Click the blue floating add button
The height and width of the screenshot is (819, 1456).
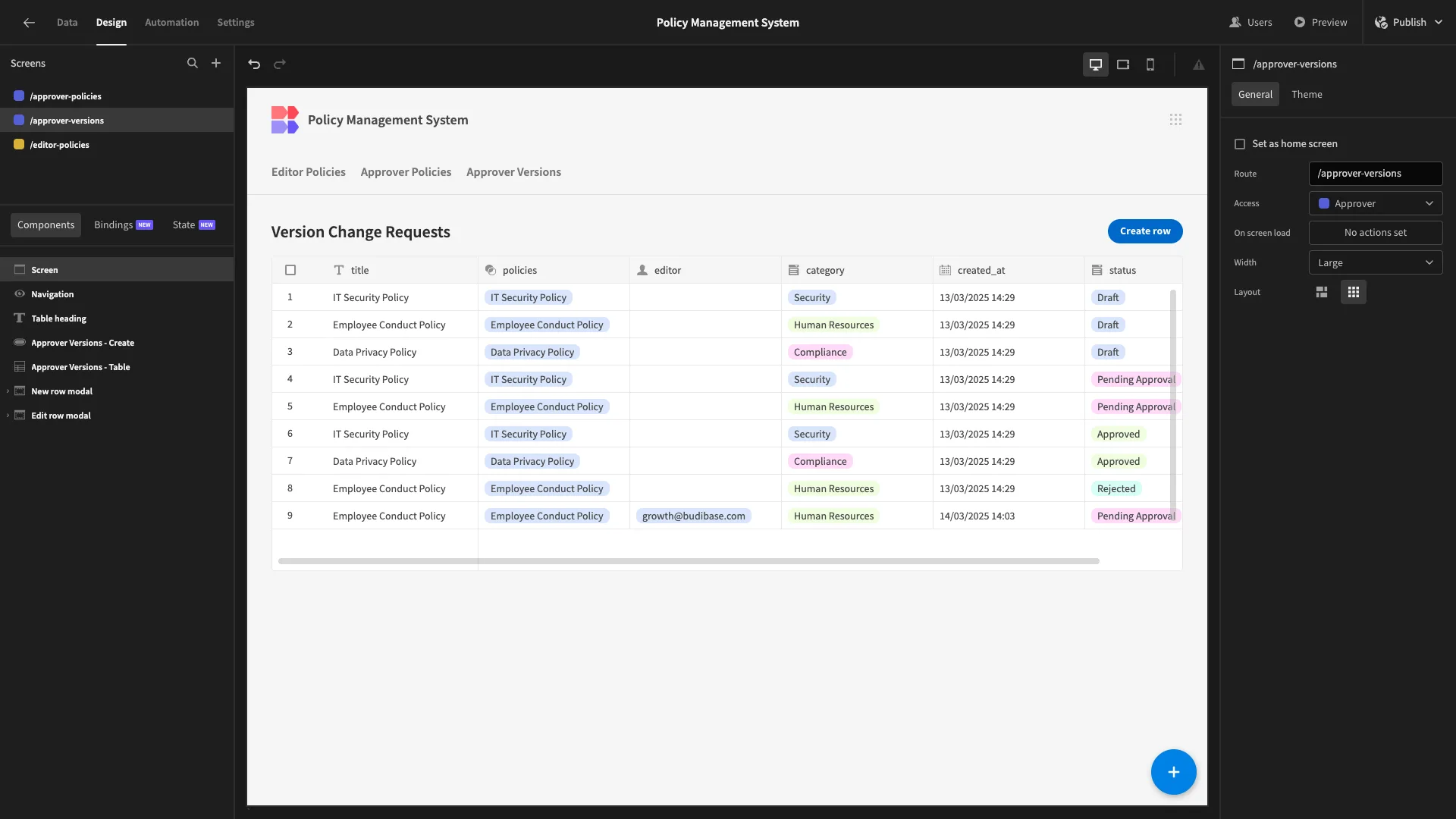1174,772
